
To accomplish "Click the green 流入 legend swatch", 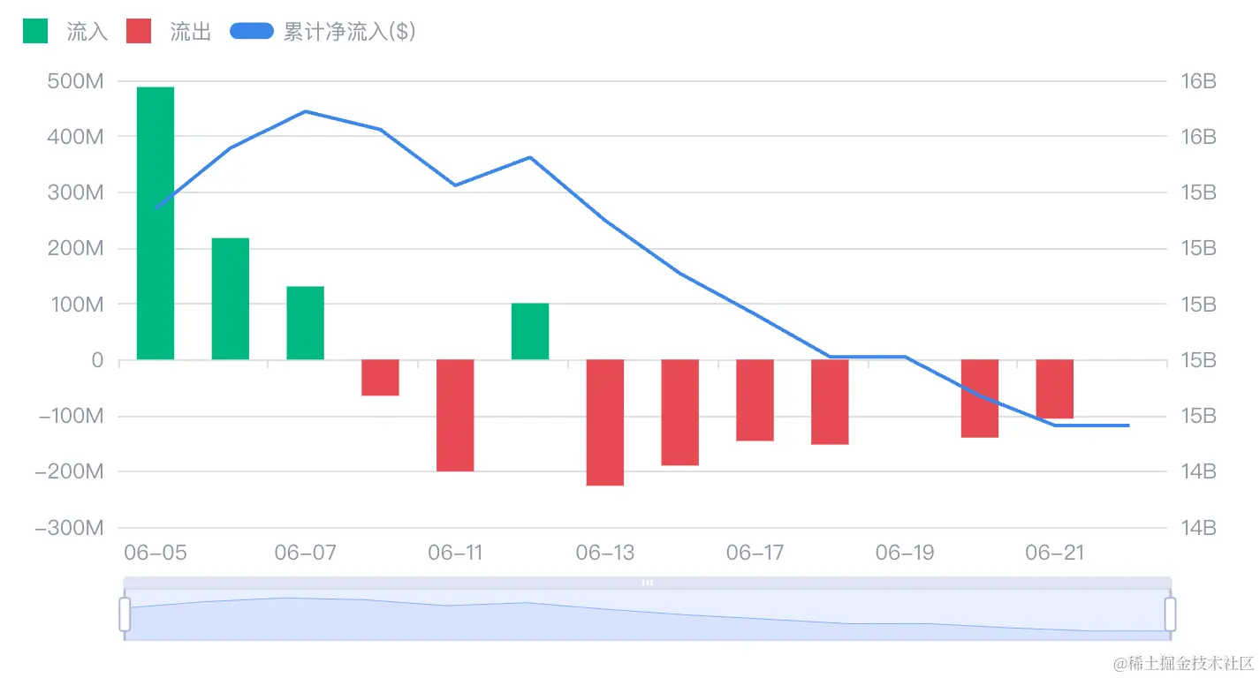I will (35, 32).
